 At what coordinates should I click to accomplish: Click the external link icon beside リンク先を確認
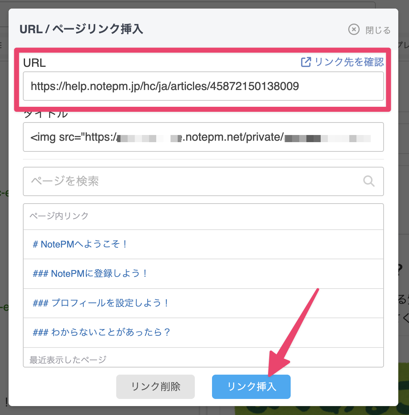(306, 62)
